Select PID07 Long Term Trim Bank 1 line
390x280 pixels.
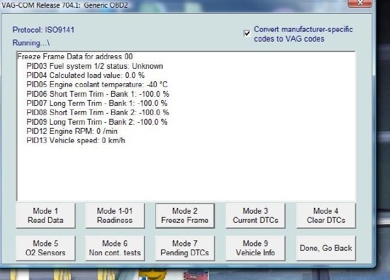point(97,103)
